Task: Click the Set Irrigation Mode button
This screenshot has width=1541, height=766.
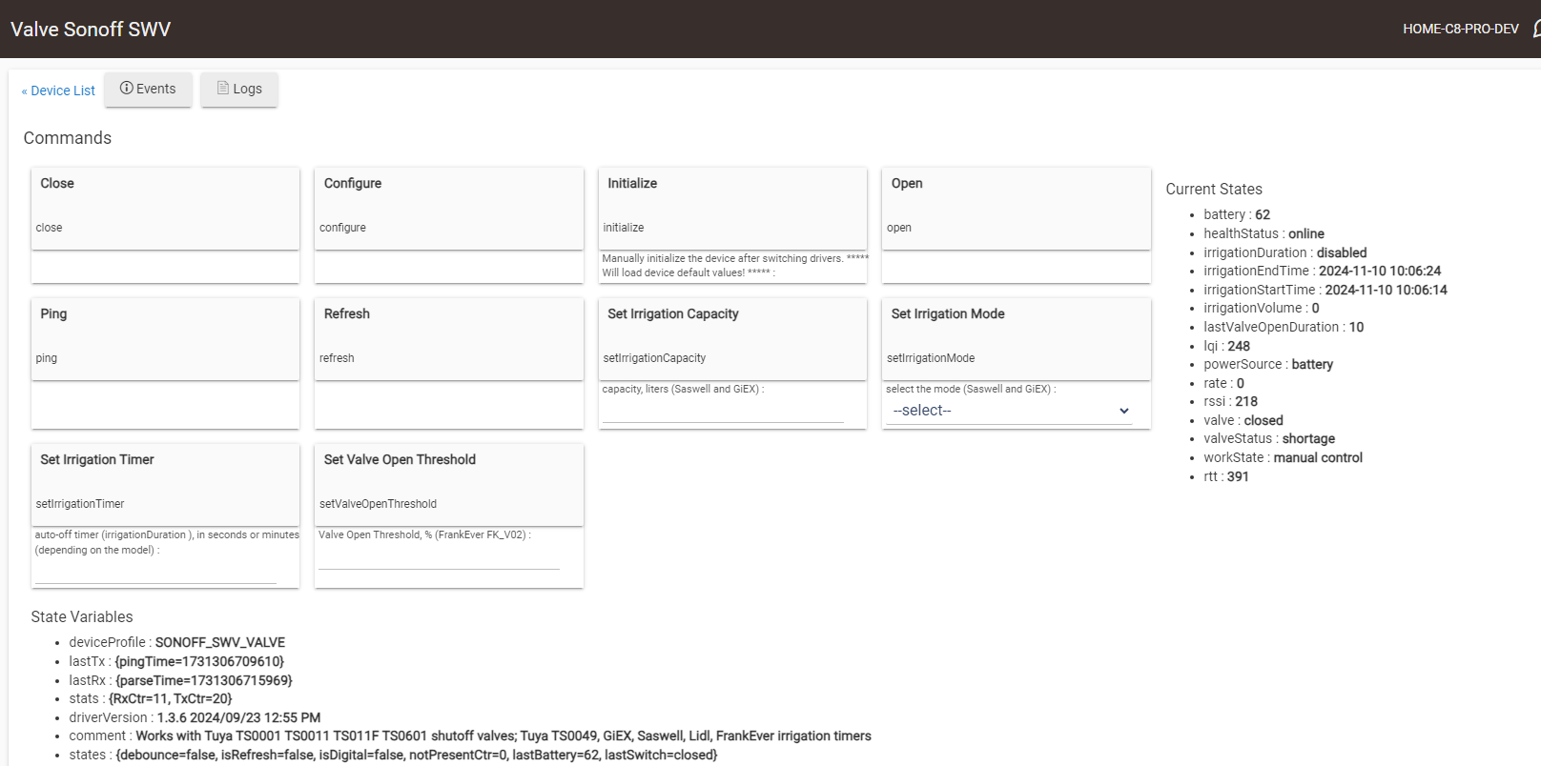Action: pos(1017,339)
